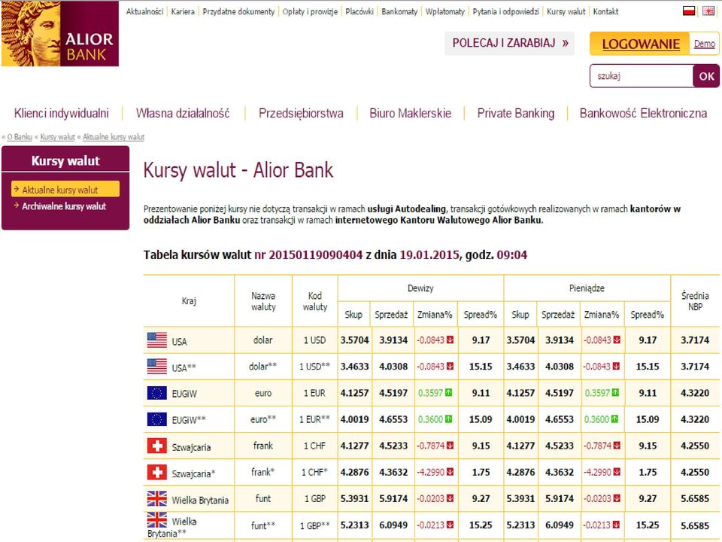Screen dimensions: 722x542
Task: Click Dewizy Sprzedaż value 4.6553
Action: 393,419
